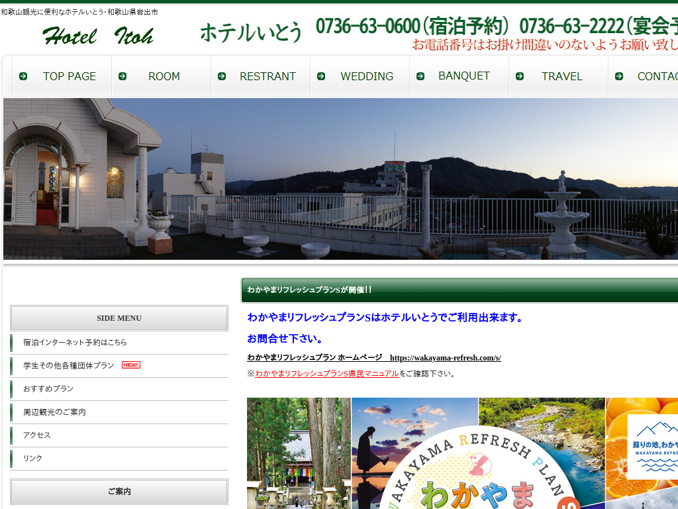
Task: Open the CONTACT menu item
Action: [x=644, y=76]
